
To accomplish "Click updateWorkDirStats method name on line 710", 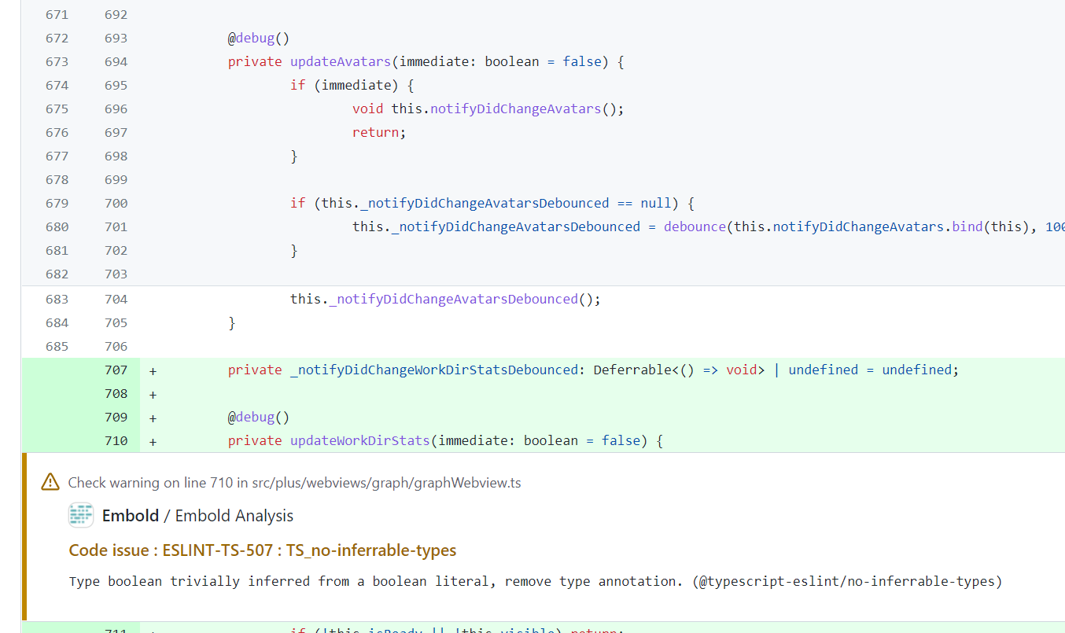I will point(359,440).
